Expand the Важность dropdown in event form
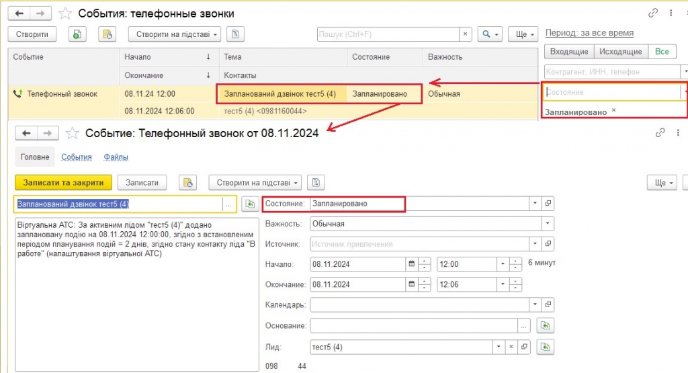The height and width of the screenshot is (373, 688). point(548,224)
